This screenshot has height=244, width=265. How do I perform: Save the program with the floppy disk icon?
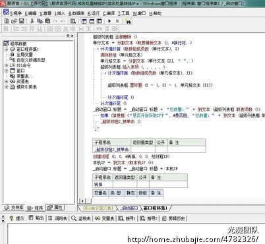(21, 21)
